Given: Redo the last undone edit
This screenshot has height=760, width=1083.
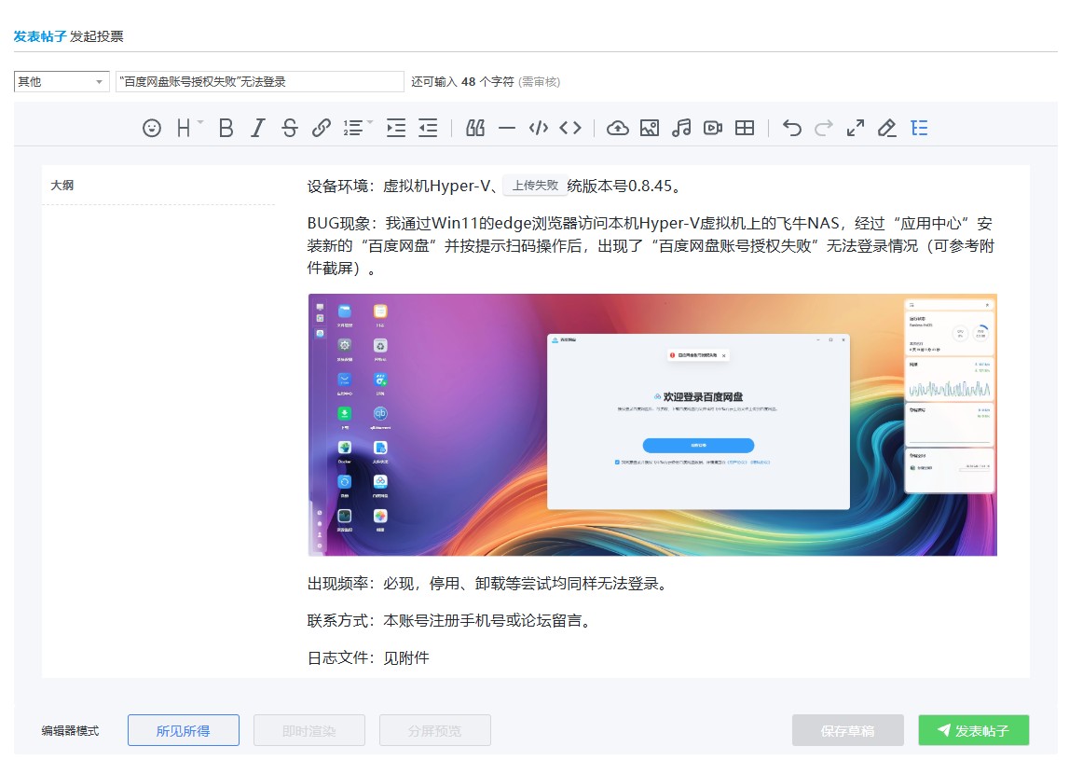Looking at the screenshot, I should click(x=824, y=128).
